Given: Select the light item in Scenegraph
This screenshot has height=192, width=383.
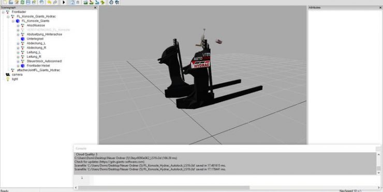Looking at the screenshot, I should [x=15, y=79].
